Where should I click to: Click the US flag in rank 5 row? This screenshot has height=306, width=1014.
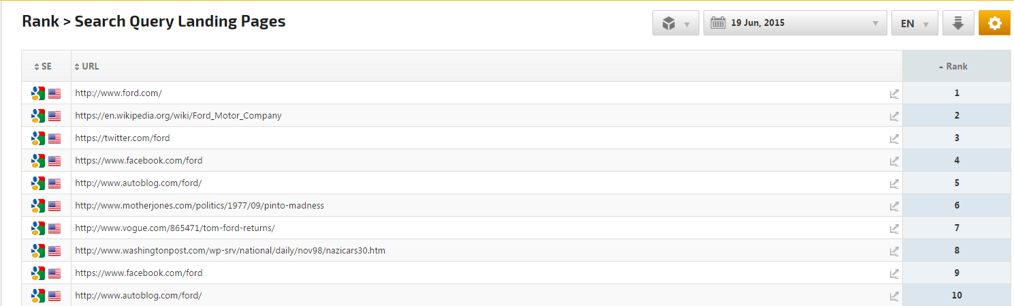[x=54, y=183]
